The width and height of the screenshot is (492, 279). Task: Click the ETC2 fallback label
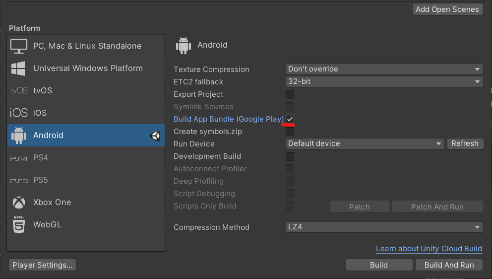(198, 82)
